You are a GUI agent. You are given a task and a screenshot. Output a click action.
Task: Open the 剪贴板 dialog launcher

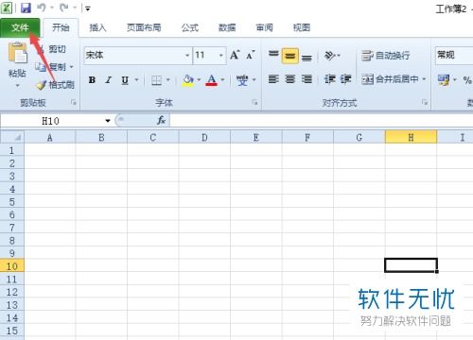[x=74, y=102]
